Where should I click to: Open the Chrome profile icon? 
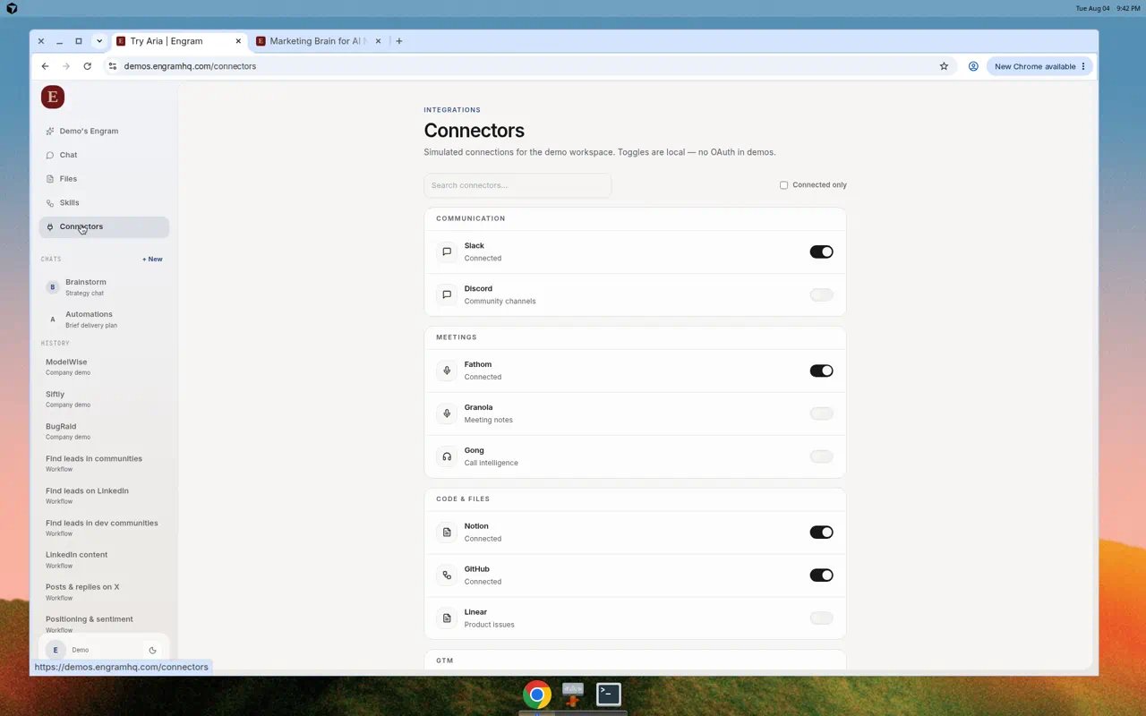pos(973,66)
